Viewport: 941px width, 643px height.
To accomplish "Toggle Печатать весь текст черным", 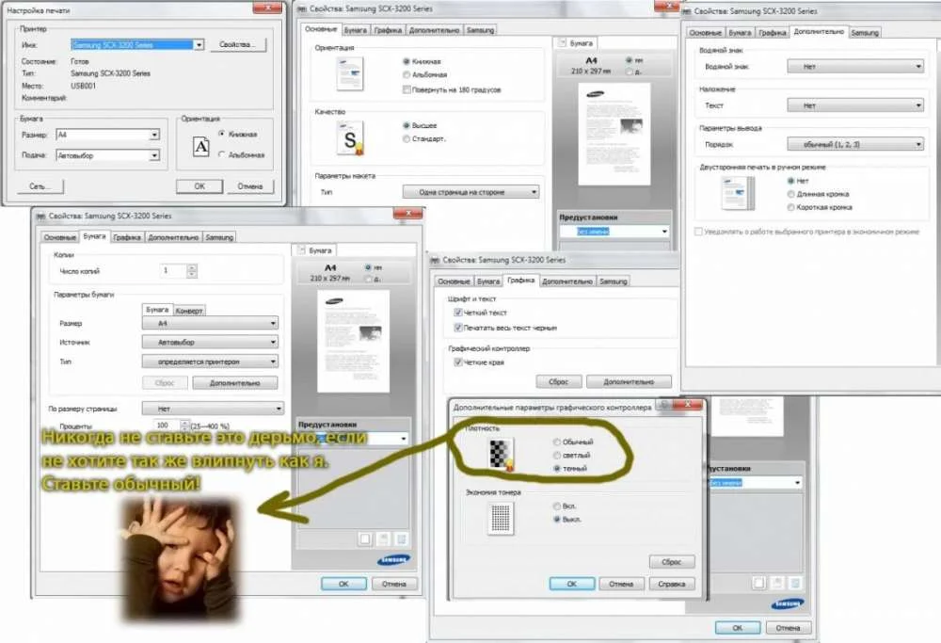I will [x=458, y=328].
